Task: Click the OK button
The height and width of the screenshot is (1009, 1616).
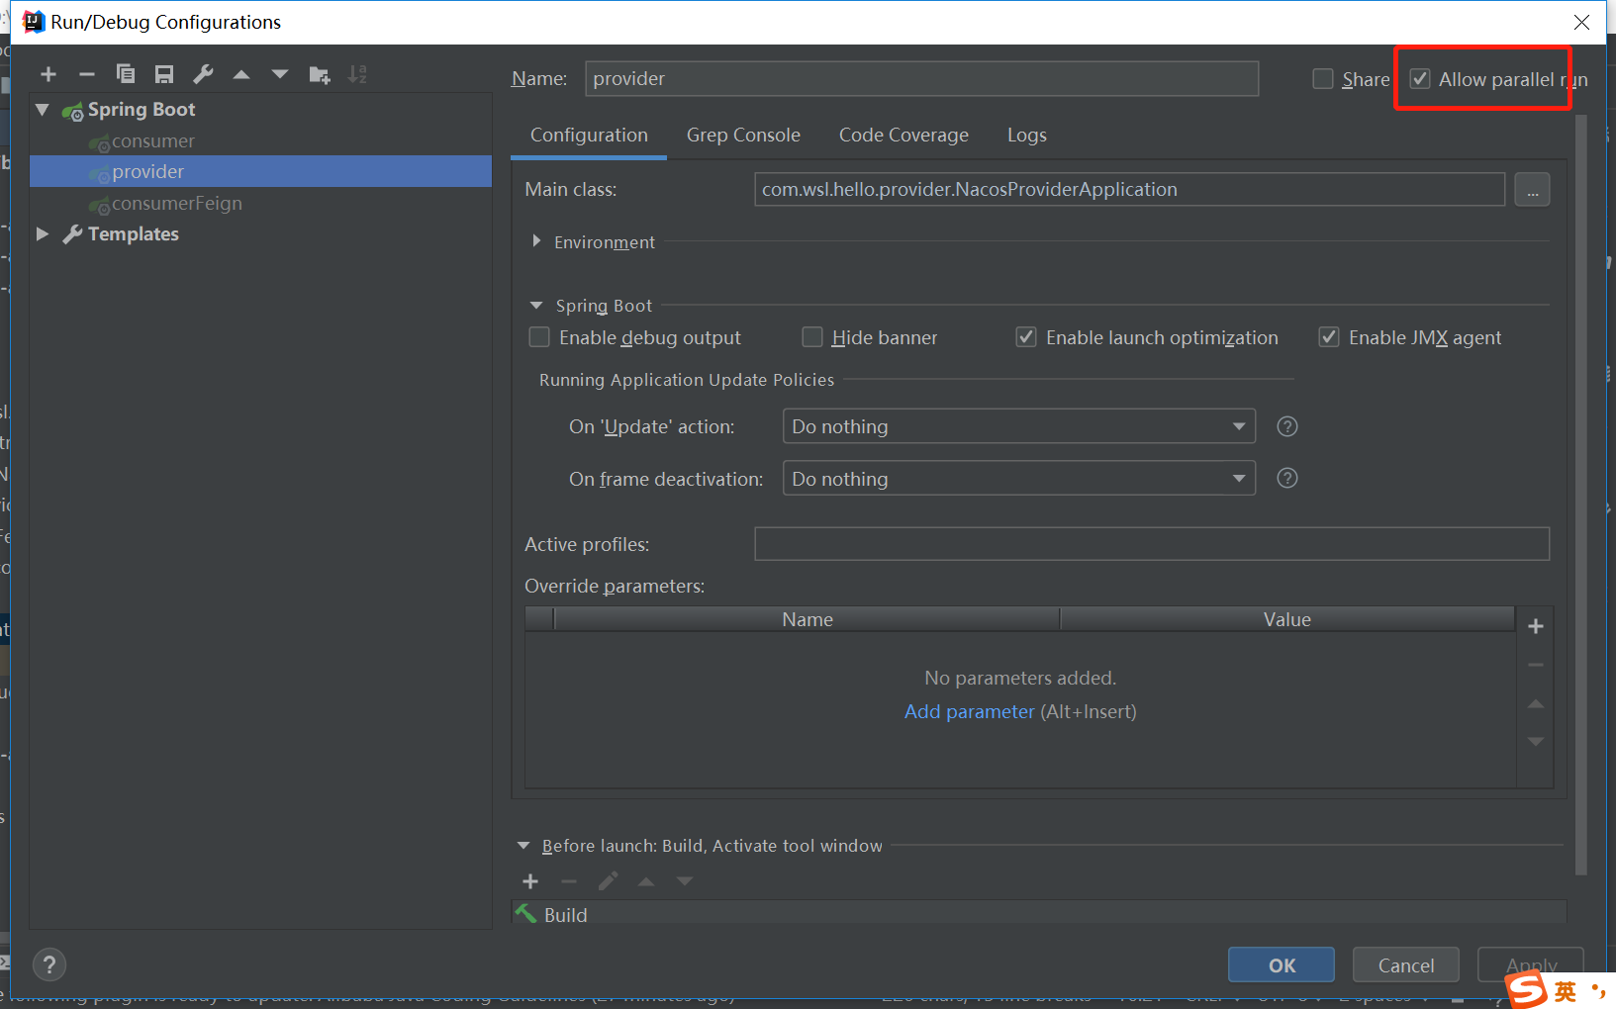Action: tap(1282, 965)
